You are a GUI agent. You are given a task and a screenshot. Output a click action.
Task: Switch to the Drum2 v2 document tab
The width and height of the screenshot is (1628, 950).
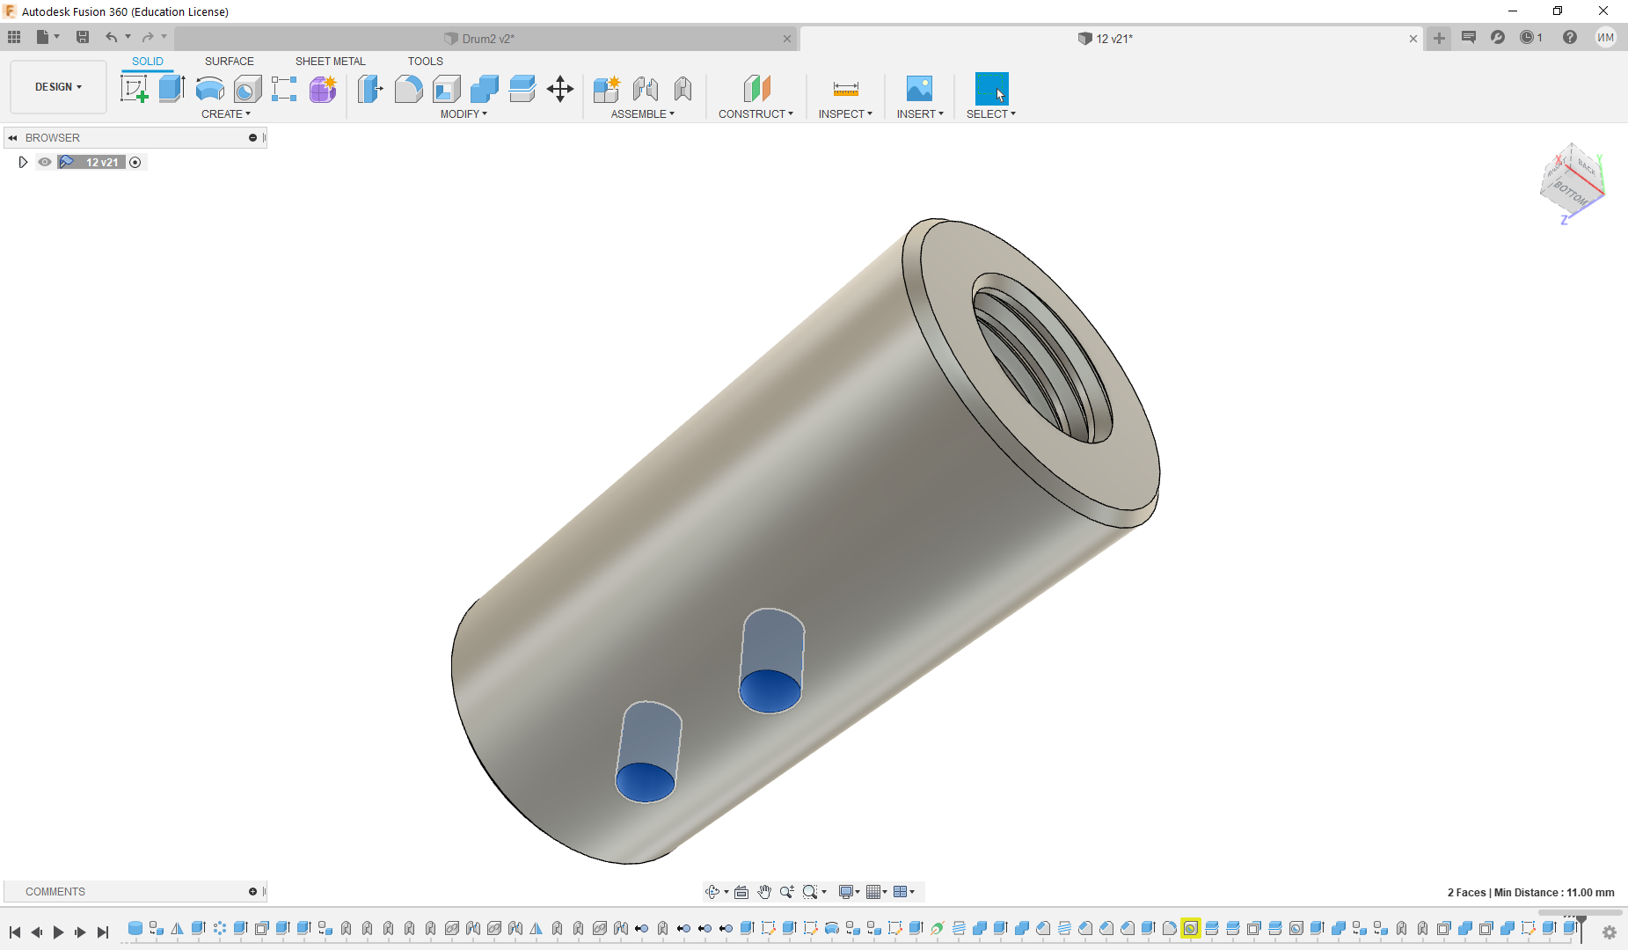(486, 39)
